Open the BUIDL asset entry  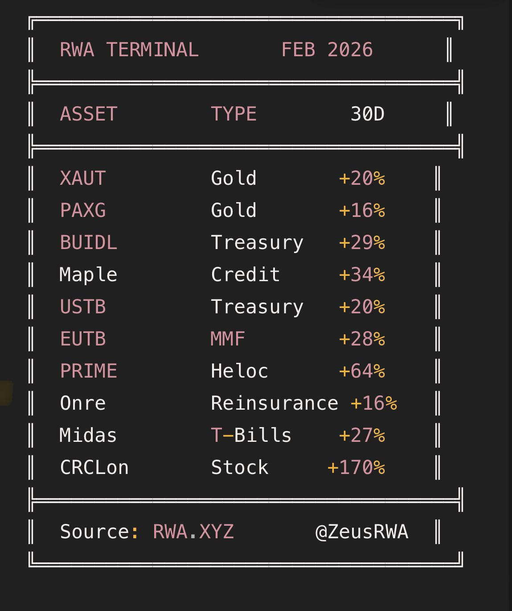pyautogui.click(x=89, y=242)
